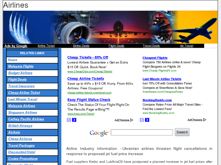Image resolution: width=221 pixels, height=165 pixels.
Task: Click next arrow under right ad column
Action: tap(147, 120)
